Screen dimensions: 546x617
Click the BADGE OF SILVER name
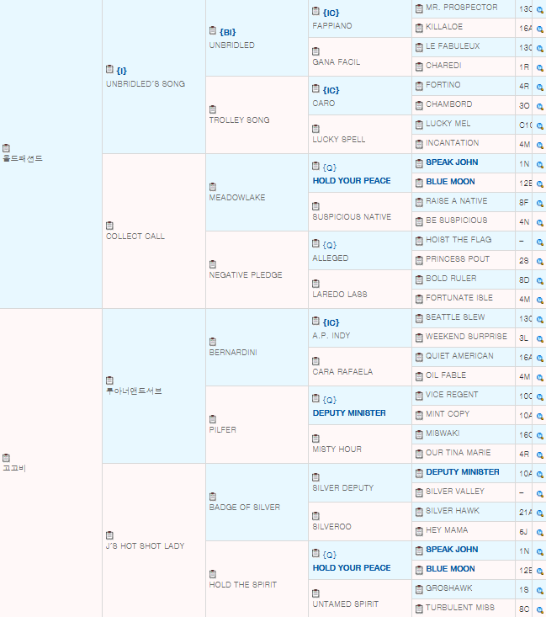244,508
